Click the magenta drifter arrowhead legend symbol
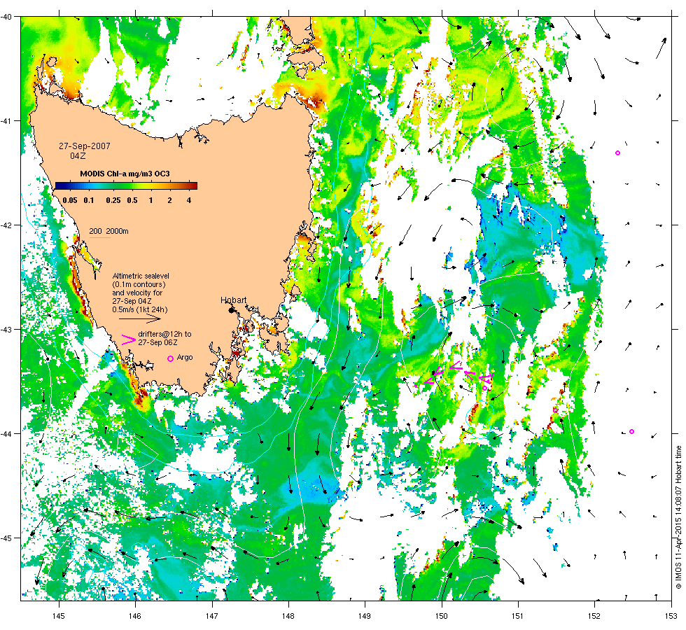This screenshot has width=686, height=630. point(128,340)
